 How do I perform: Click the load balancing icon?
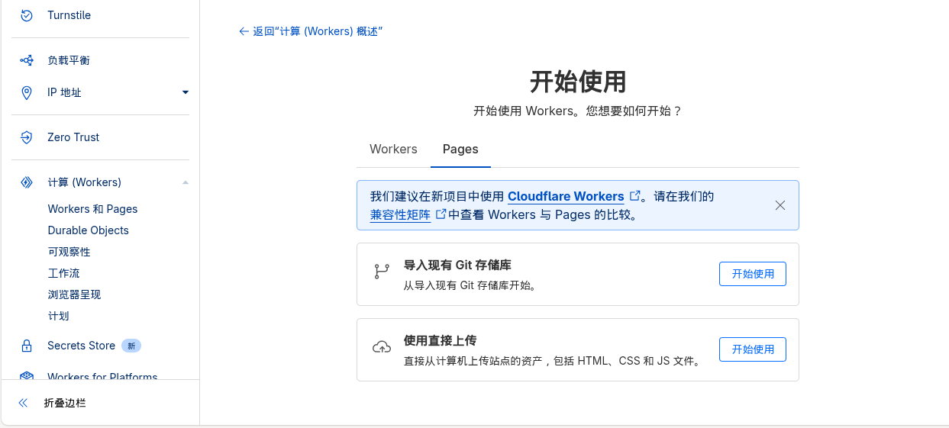point(27,60)
